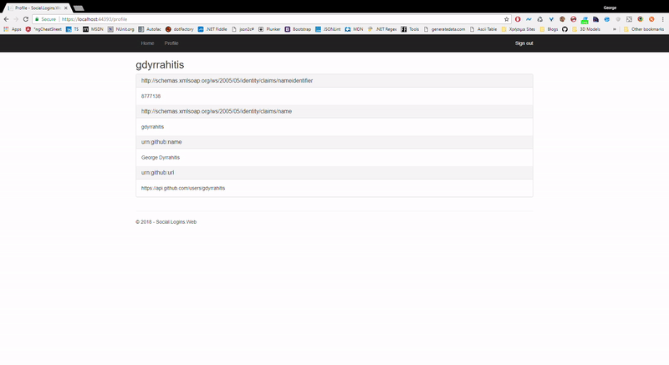Select the Profile - Social.Logins browser tab
Viewport: 669px width, 365px height.
pos(36,8)
